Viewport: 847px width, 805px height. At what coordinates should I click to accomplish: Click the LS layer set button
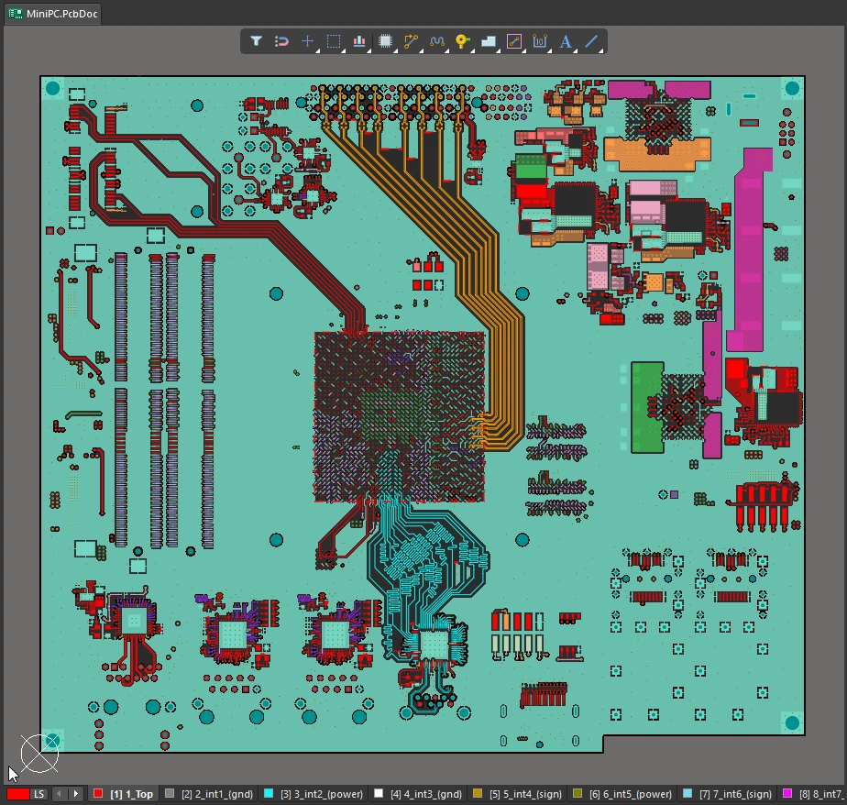[39, 794]
